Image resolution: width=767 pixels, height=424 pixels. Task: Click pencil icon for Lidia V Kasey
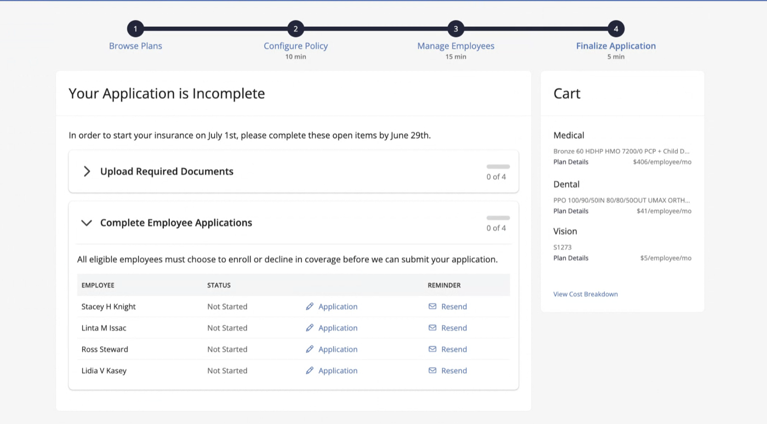click(310, 370)
